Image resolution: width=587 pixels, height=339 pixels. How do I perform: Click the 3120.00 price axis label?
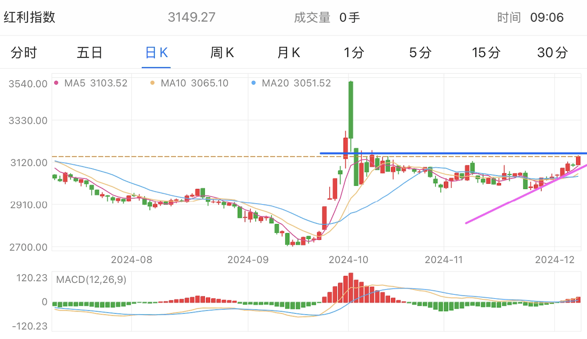[x=28, y=162]
